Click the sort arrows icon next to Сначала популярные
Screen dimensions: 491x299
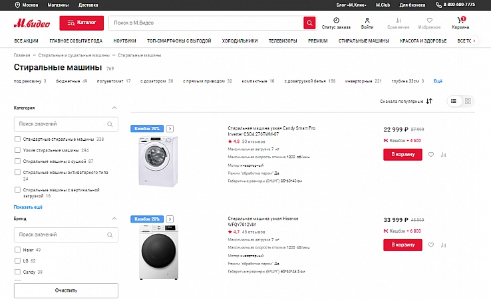click(x=429, y=101)
